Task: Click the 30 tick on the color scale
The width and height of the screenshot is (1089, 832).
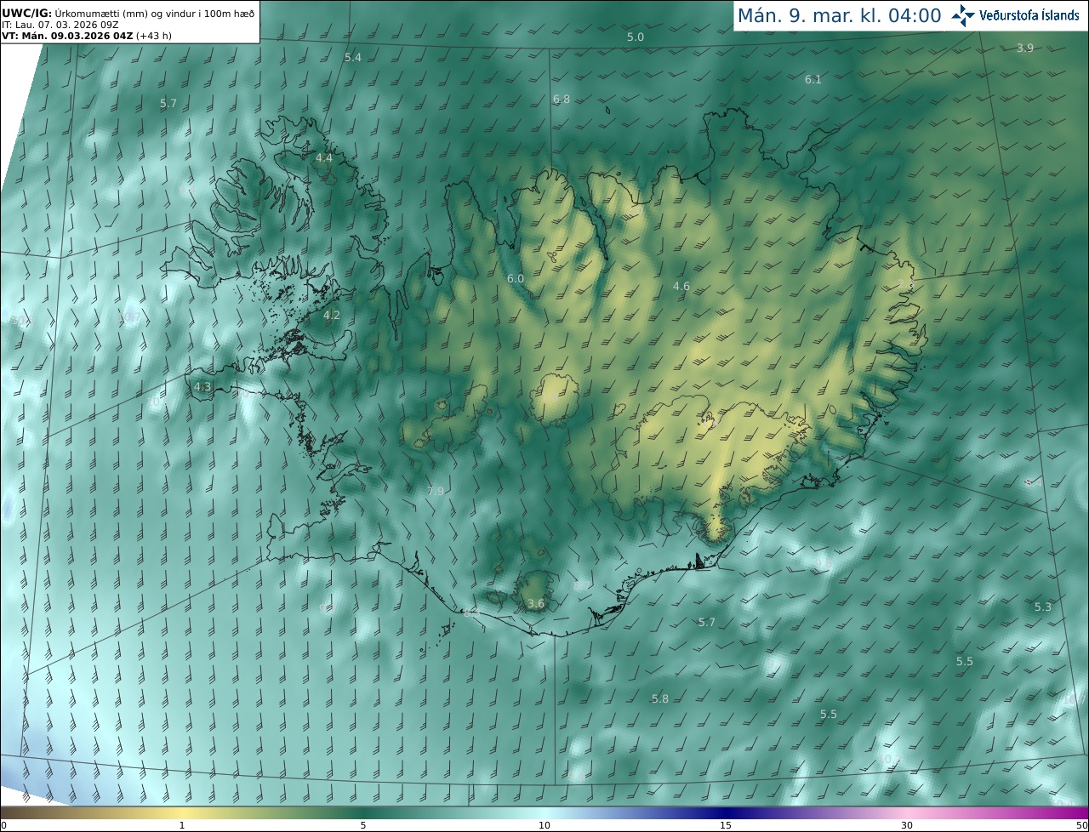Action: click(907, 825)
